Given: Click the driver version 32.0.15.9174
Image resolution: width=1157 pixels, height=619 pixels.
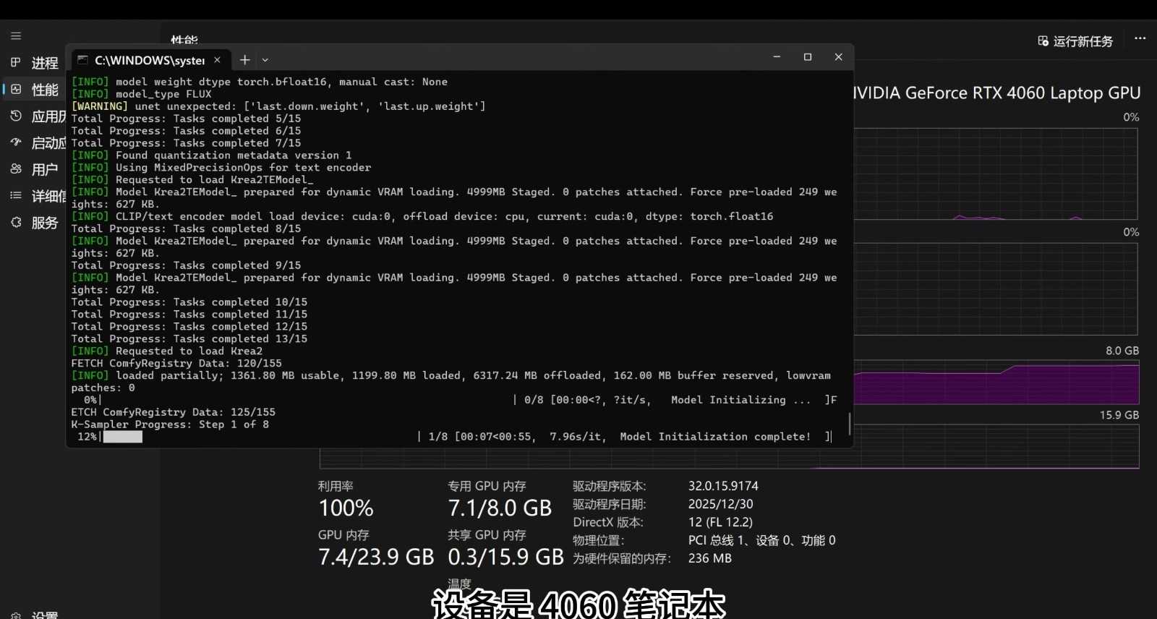Looking at the screenshot, I should pos(723,486).
